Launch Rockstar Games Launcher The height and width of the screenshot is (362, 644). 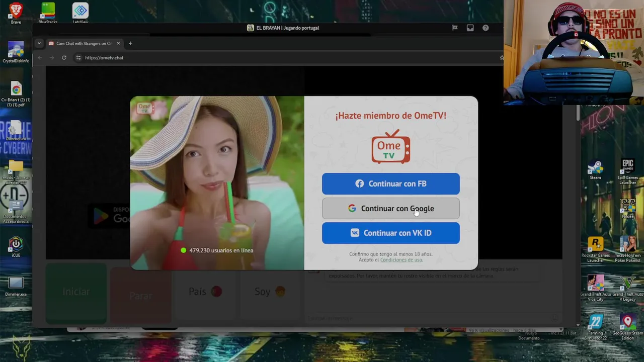[x=595, y=250]
